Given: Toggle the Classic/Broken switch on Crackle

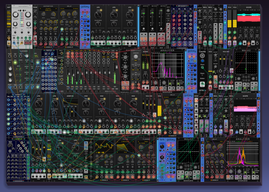Looking at the screenshot, I should coord(202,75).
